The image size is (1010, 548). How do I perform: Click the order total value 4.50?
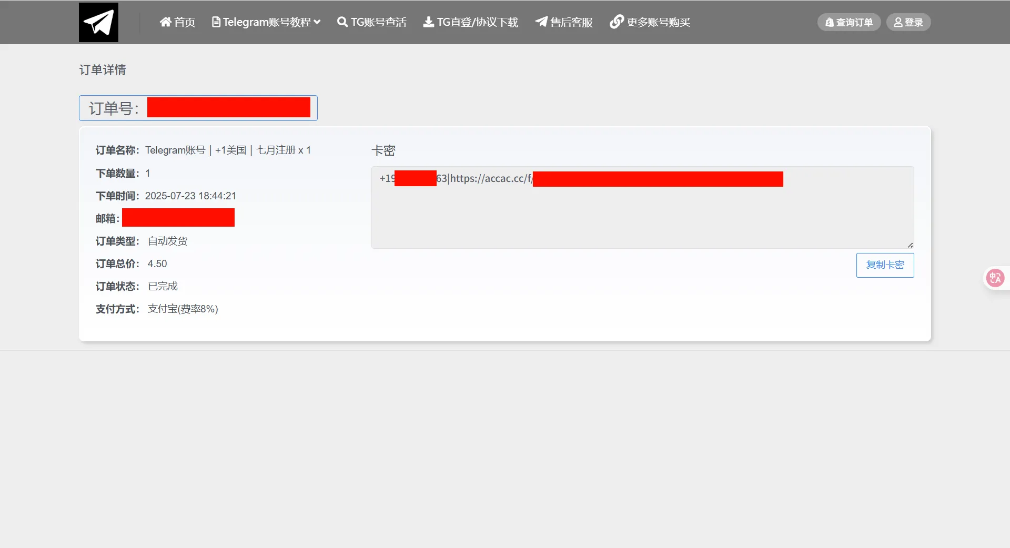(157, 263)
